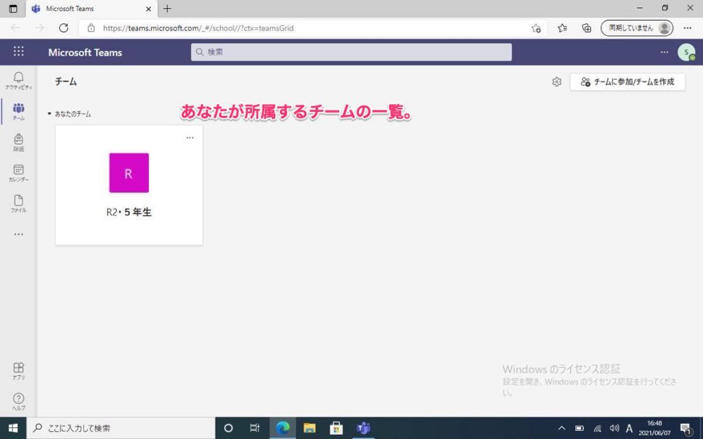Open the notification center
This screenshot has width=703, height=439.
(686, 428)
